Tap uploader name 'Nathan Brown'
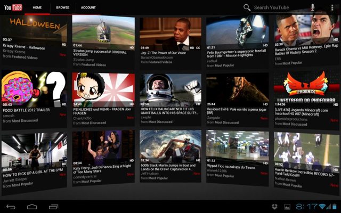The image size is (341, 213). coord(285,179)
